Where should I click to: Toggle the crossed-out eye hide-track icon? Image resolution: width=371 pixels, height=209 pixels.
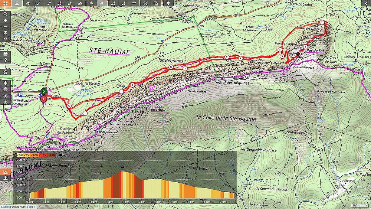coord(29,3)
